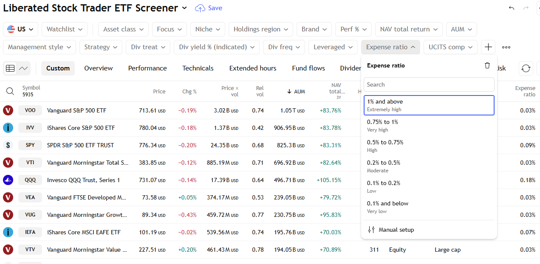Open the three-dots more filters menu
Image resolution: width=540 pixels, height=264 pixels.
(x=506, y=47)
